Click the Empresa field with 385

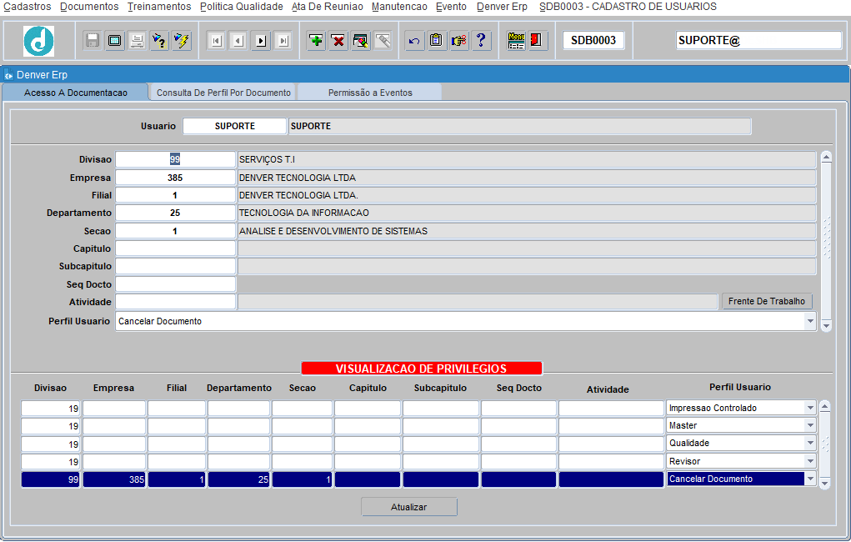175,178
